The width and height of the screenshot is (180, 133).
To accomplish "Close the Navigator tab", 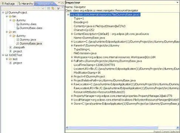I will coord(52,4).
